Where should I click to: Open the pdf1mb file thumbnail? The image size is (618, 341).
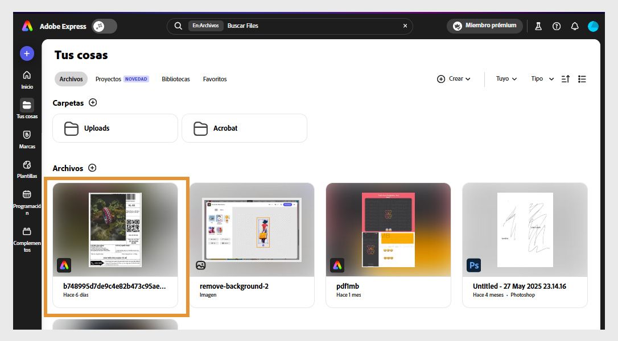pyautogui.click(x=388, y=227)
